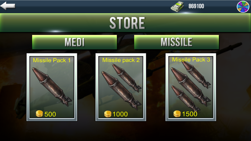
Task: Switch to the MISSILE tab
Action: (x=176, y=42)
